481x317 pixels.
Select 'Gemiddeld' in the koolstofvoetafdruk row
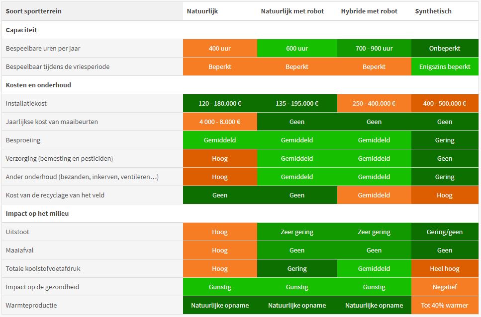[374, 269]
